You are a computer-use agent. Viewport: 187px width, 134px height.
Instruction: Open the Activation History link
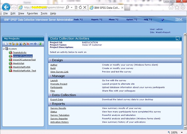coord(59,122)
